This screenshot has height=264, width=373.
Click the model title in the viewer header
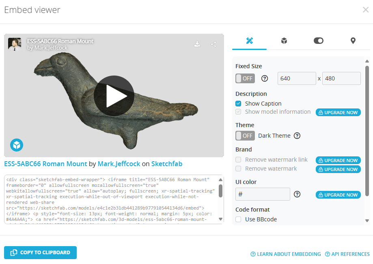[x=60, y=41]
